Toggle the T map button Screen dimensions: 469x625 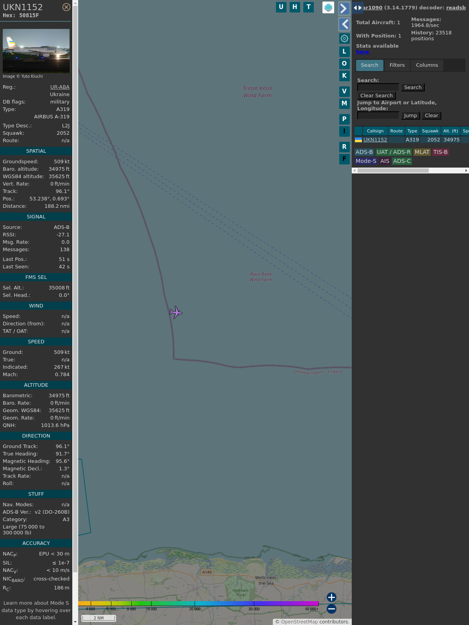(308, 7)
